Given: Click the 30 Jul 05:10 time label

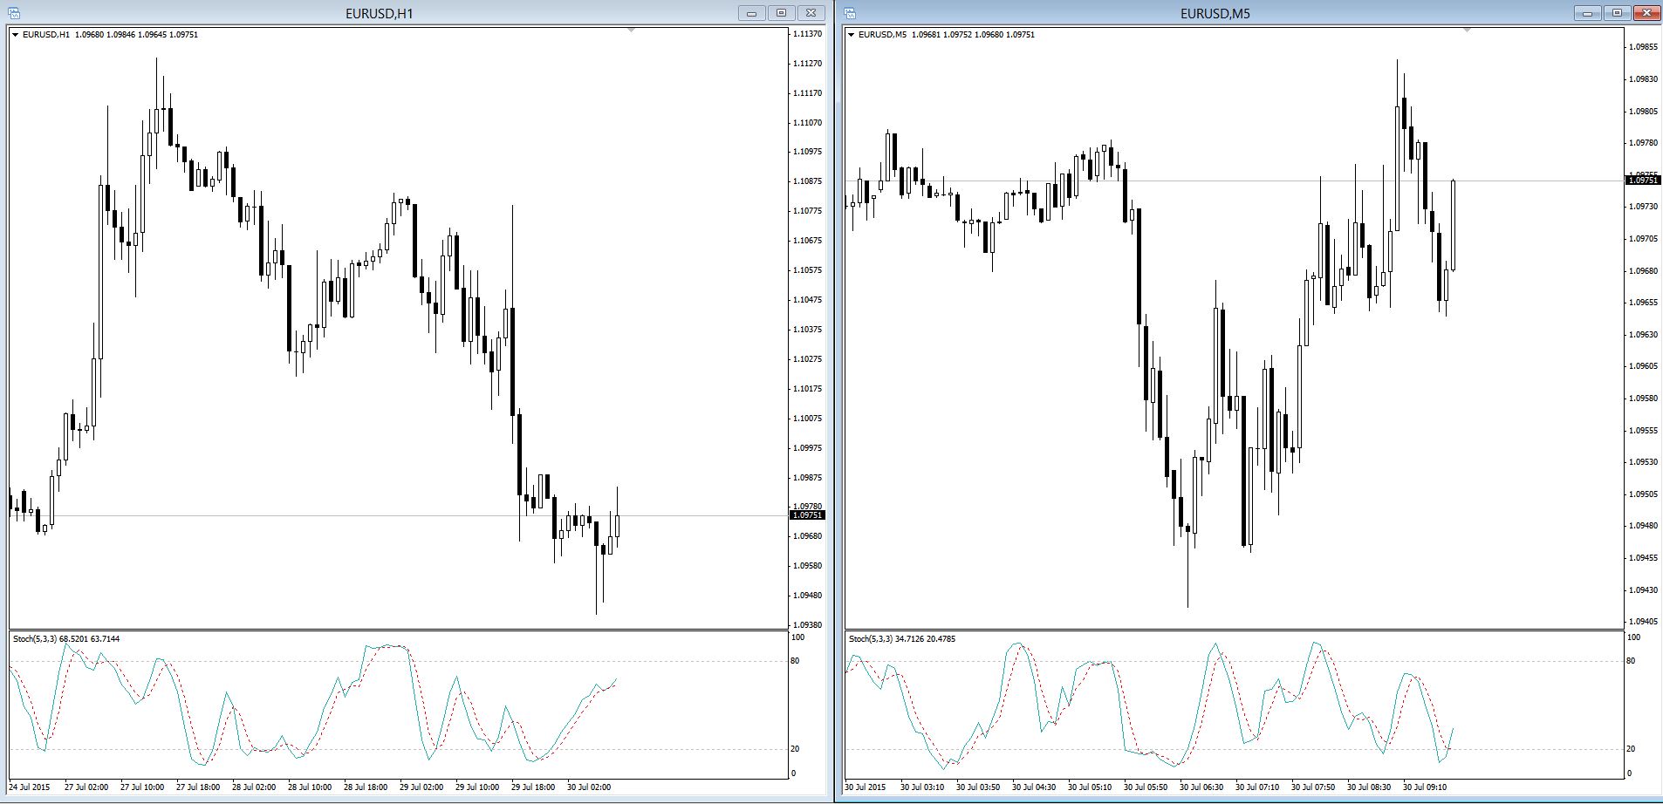Looking at the screenshot, I should [x=1090, y=787].
